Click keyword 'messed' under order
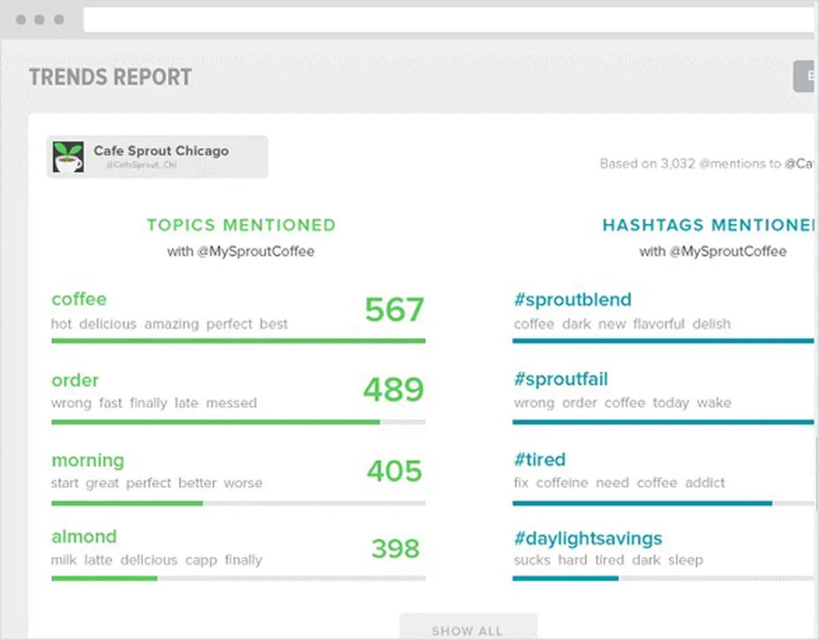The width and height of the screenshot is (819, 640). coord(231,403)
